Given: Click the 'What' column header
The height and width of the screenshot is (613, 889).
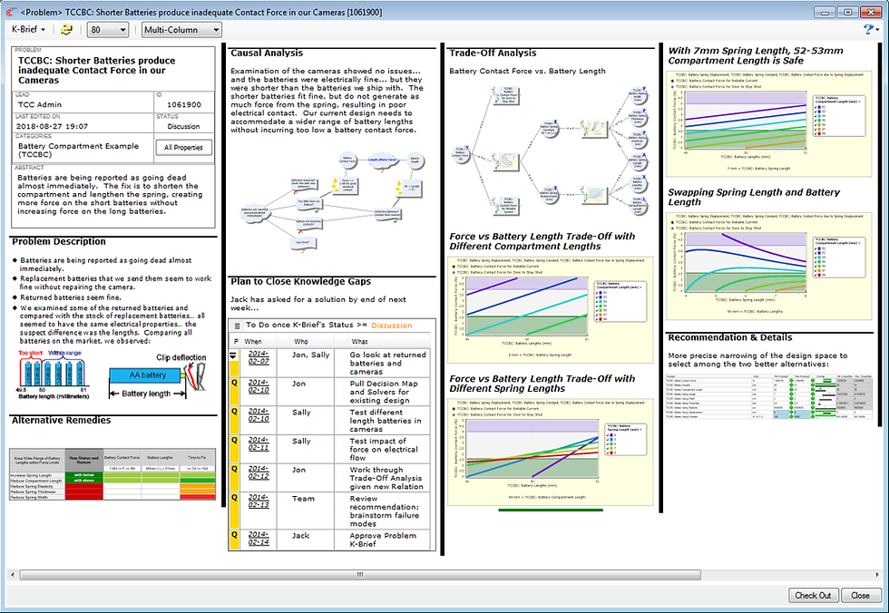Looking at the screenshot, I should [x=359, y=342].
